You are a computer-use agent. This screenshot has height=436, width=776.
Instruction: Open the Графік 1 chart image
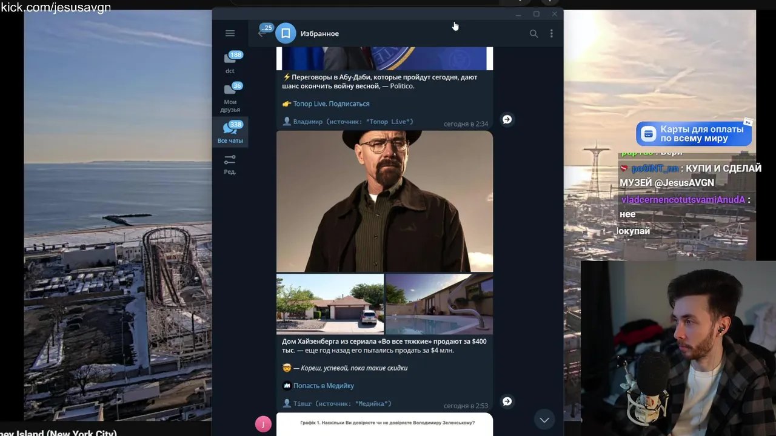click(x=384, y=424)
